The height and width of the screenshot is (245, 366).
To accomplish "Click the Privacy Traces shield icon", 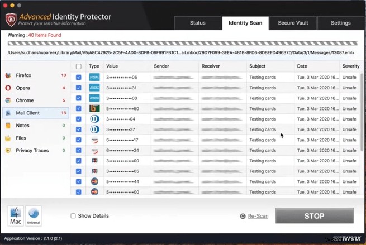I will (8, 151).
